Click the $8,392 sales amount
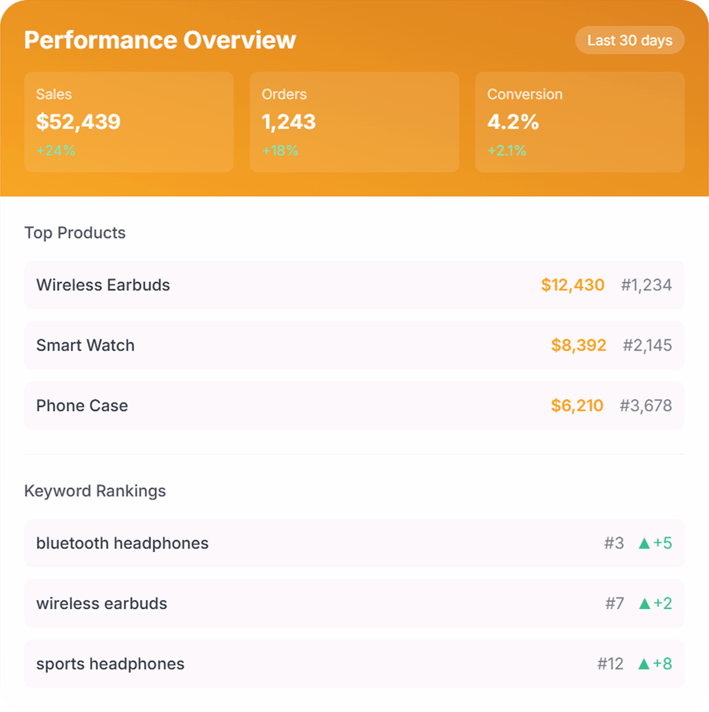The height and width of the screenshot is (712, 709). tap(578, 346)
